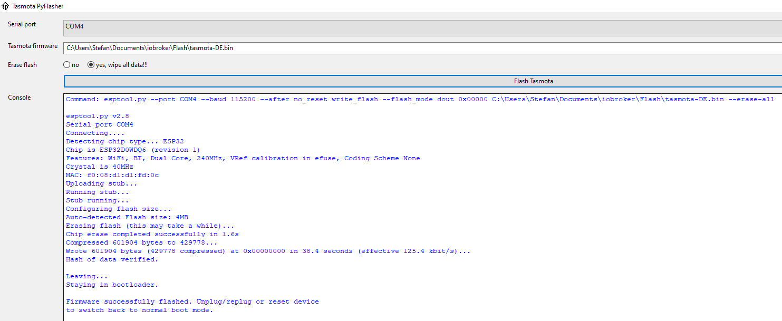Click the 'Leaving...' console line
The image size is (782, 321).
tap(87, 276)
